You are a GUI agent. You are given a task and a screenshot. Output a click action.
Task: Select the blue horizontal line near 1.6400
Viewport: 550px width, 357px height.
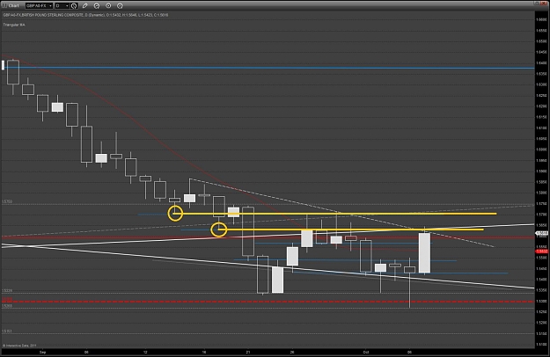click(x=268, y=68)
